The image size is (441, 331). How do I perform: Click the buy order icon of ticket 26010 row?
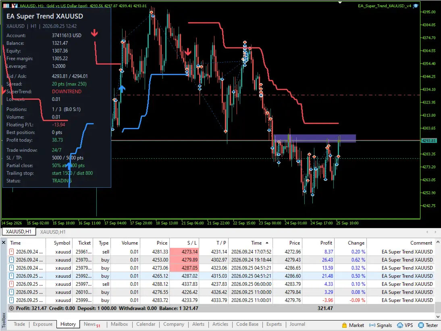pos(12,292)
